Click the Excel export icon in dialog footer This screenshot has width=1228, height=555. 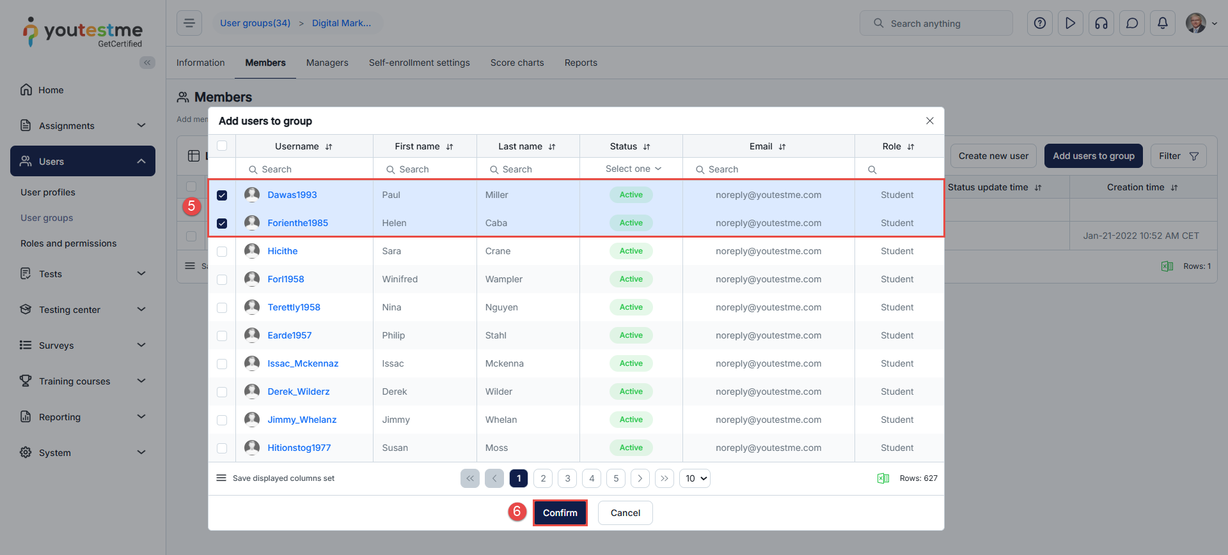[x=883, y=478]
